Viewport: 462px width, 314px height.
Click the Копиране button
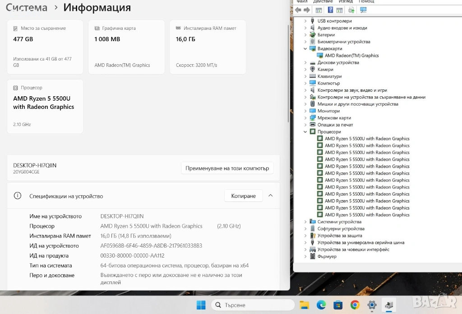tap(243, 196)
